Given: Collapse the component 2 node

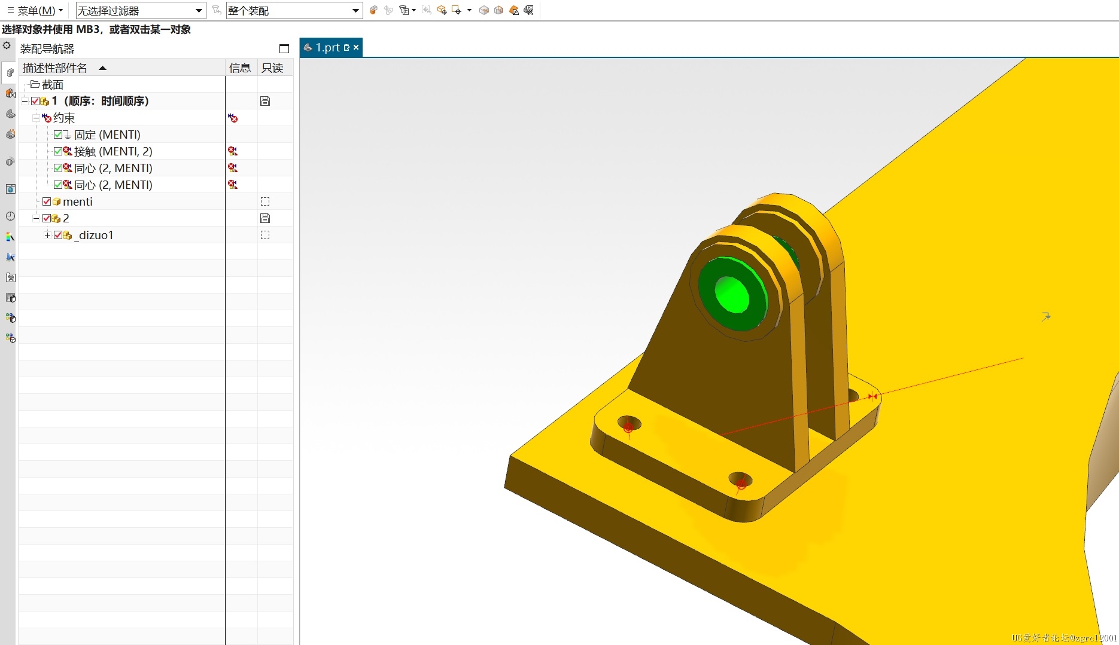Looking at the screenshot, I should [x=36, y=218].
